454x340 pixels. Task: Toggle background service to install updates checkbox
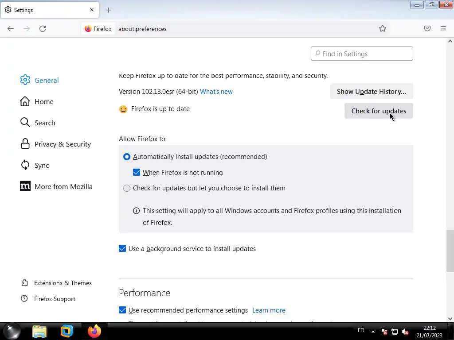(122, 249)
